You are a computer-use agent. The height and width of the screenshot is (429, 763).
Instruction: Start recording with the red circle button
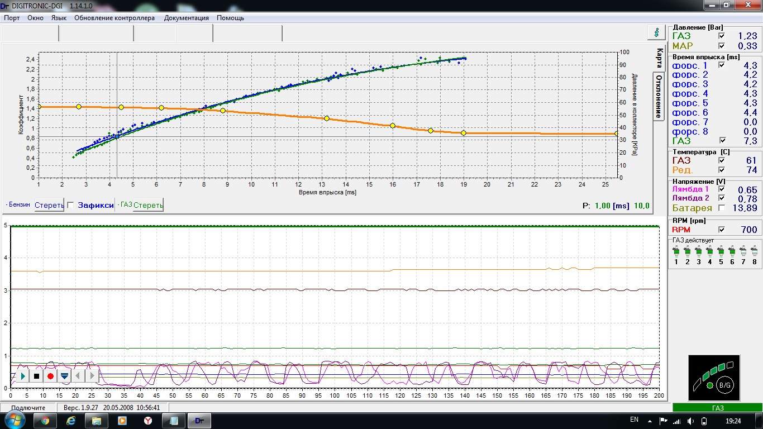pyautogui.click(x=50, y=376)
